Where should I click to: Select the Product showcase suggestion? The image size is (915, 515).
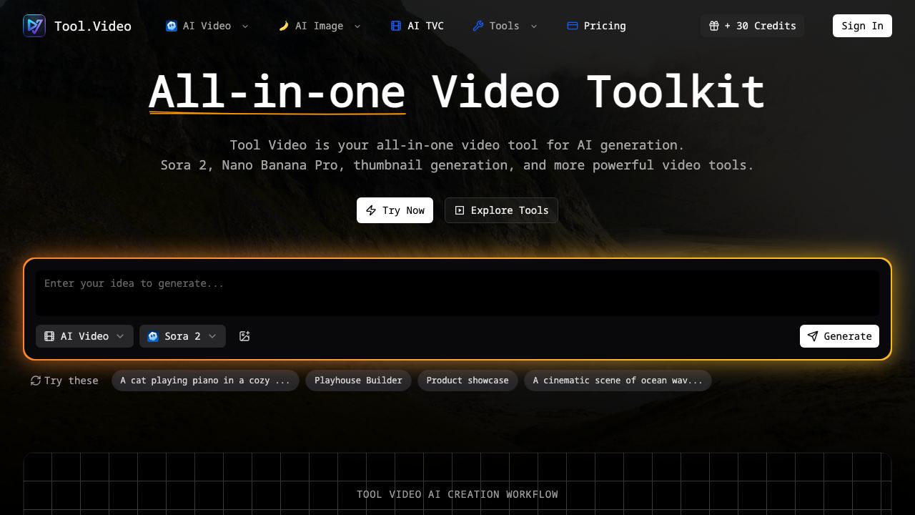(468, 381)
